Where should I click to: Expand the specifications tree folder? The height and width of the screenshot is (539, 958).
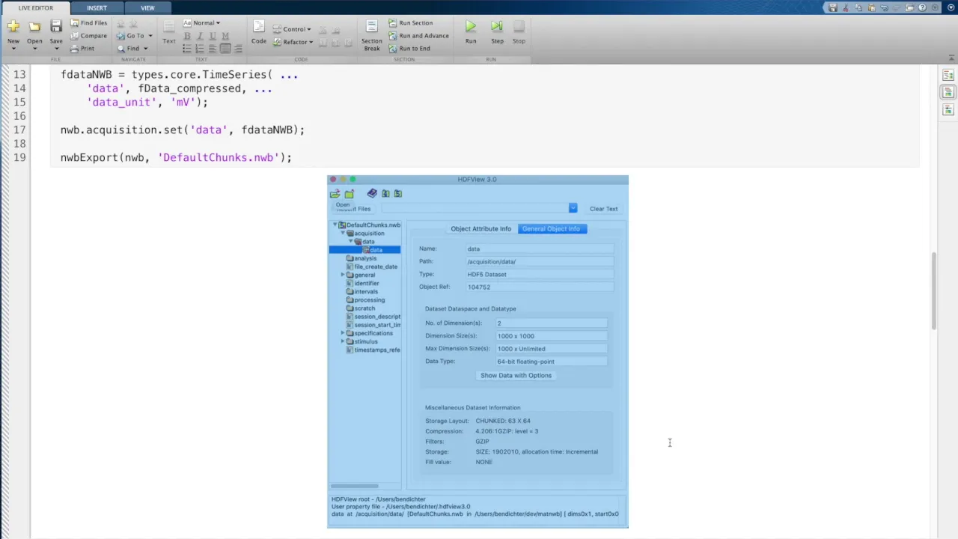(x=343, y=333)
